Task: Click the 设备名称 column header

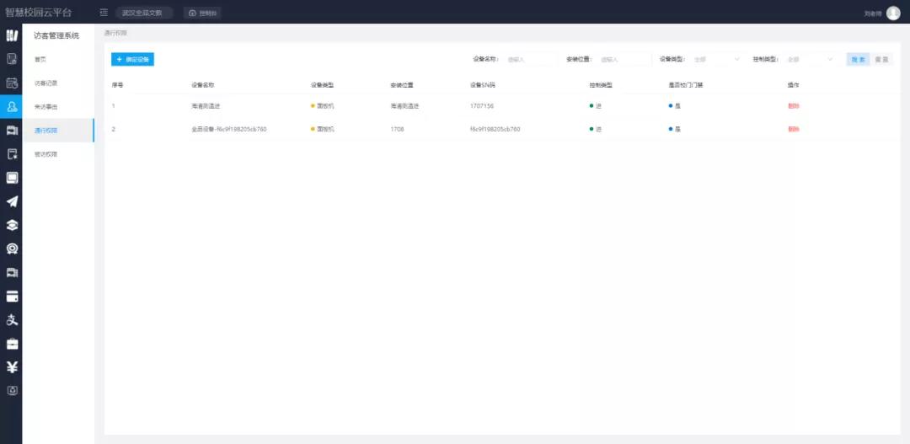Action: click(203, 85)
